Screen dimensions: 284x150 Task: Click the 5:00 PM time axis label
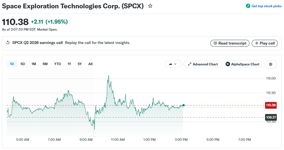point(213,140)
